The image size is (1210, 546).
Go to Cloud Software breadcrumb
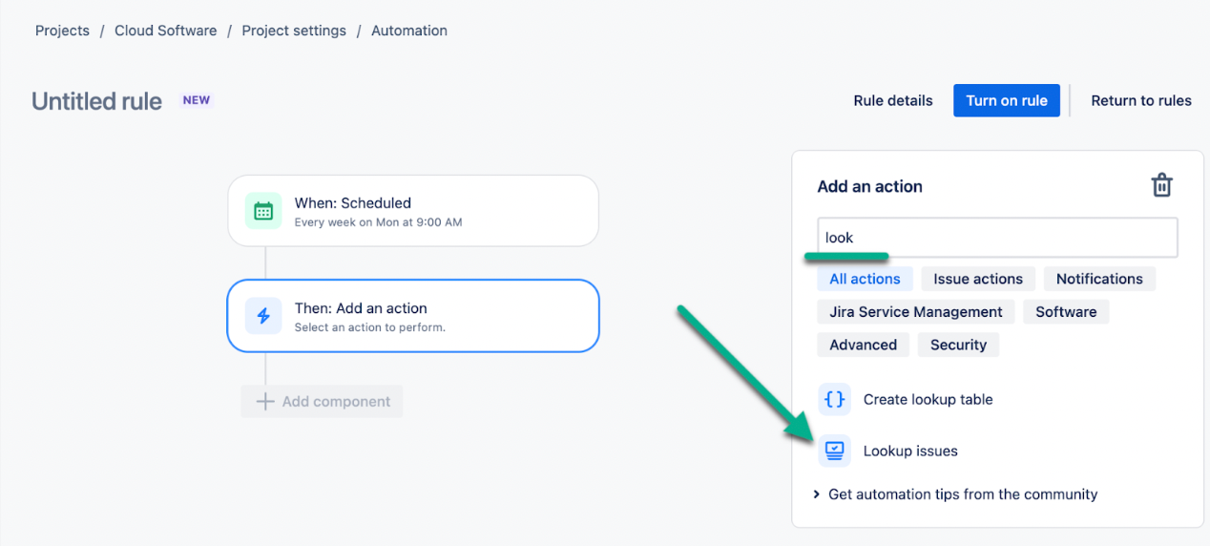tap(166, 31)
